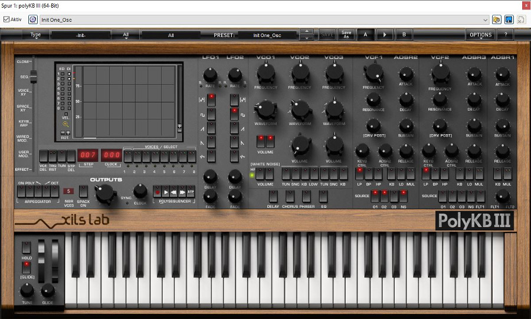Screen dimensions: 531x319
Task: Click the NBR VCES number display
Action: (x=68, y=191)
